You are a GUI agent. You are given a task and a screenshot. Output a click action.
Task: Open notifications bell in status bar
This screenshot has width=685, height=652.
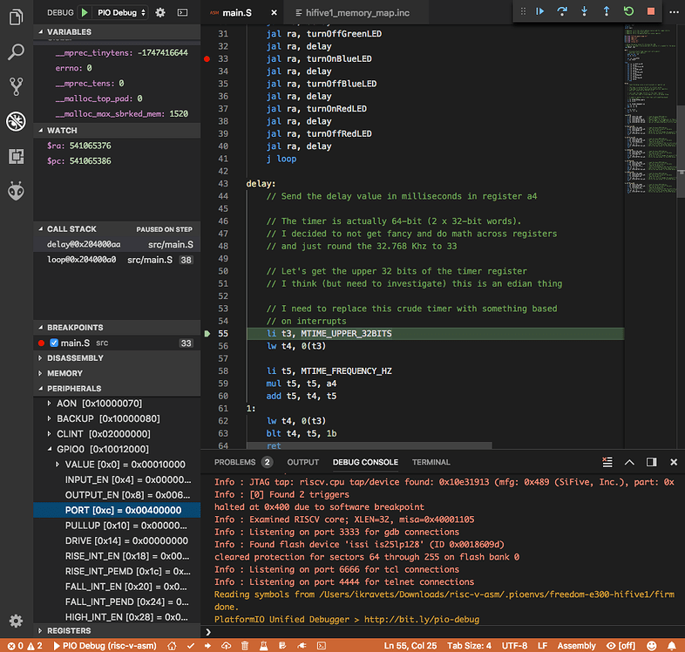671,645
